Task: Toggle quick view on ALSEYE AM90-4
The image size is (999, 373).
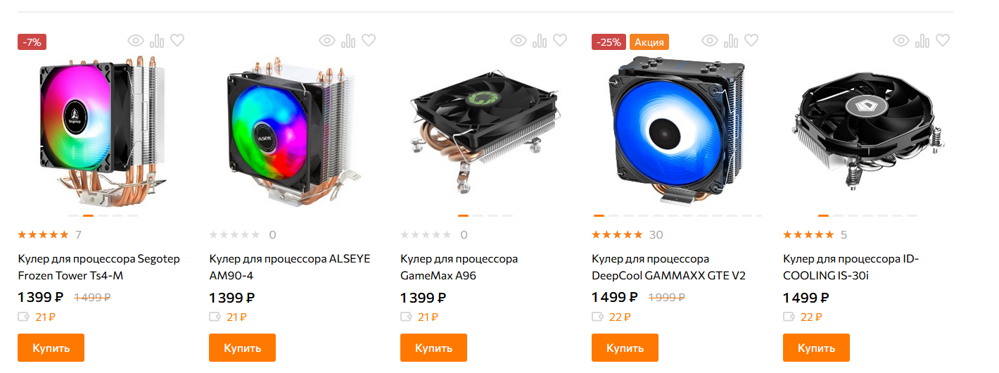Action: tap(327, 41)
